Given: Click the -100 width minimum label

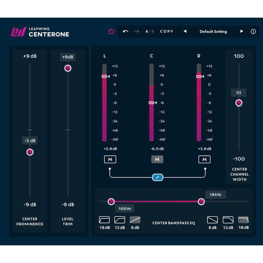Looking at the screenshot, I should (x=239, y=159).
